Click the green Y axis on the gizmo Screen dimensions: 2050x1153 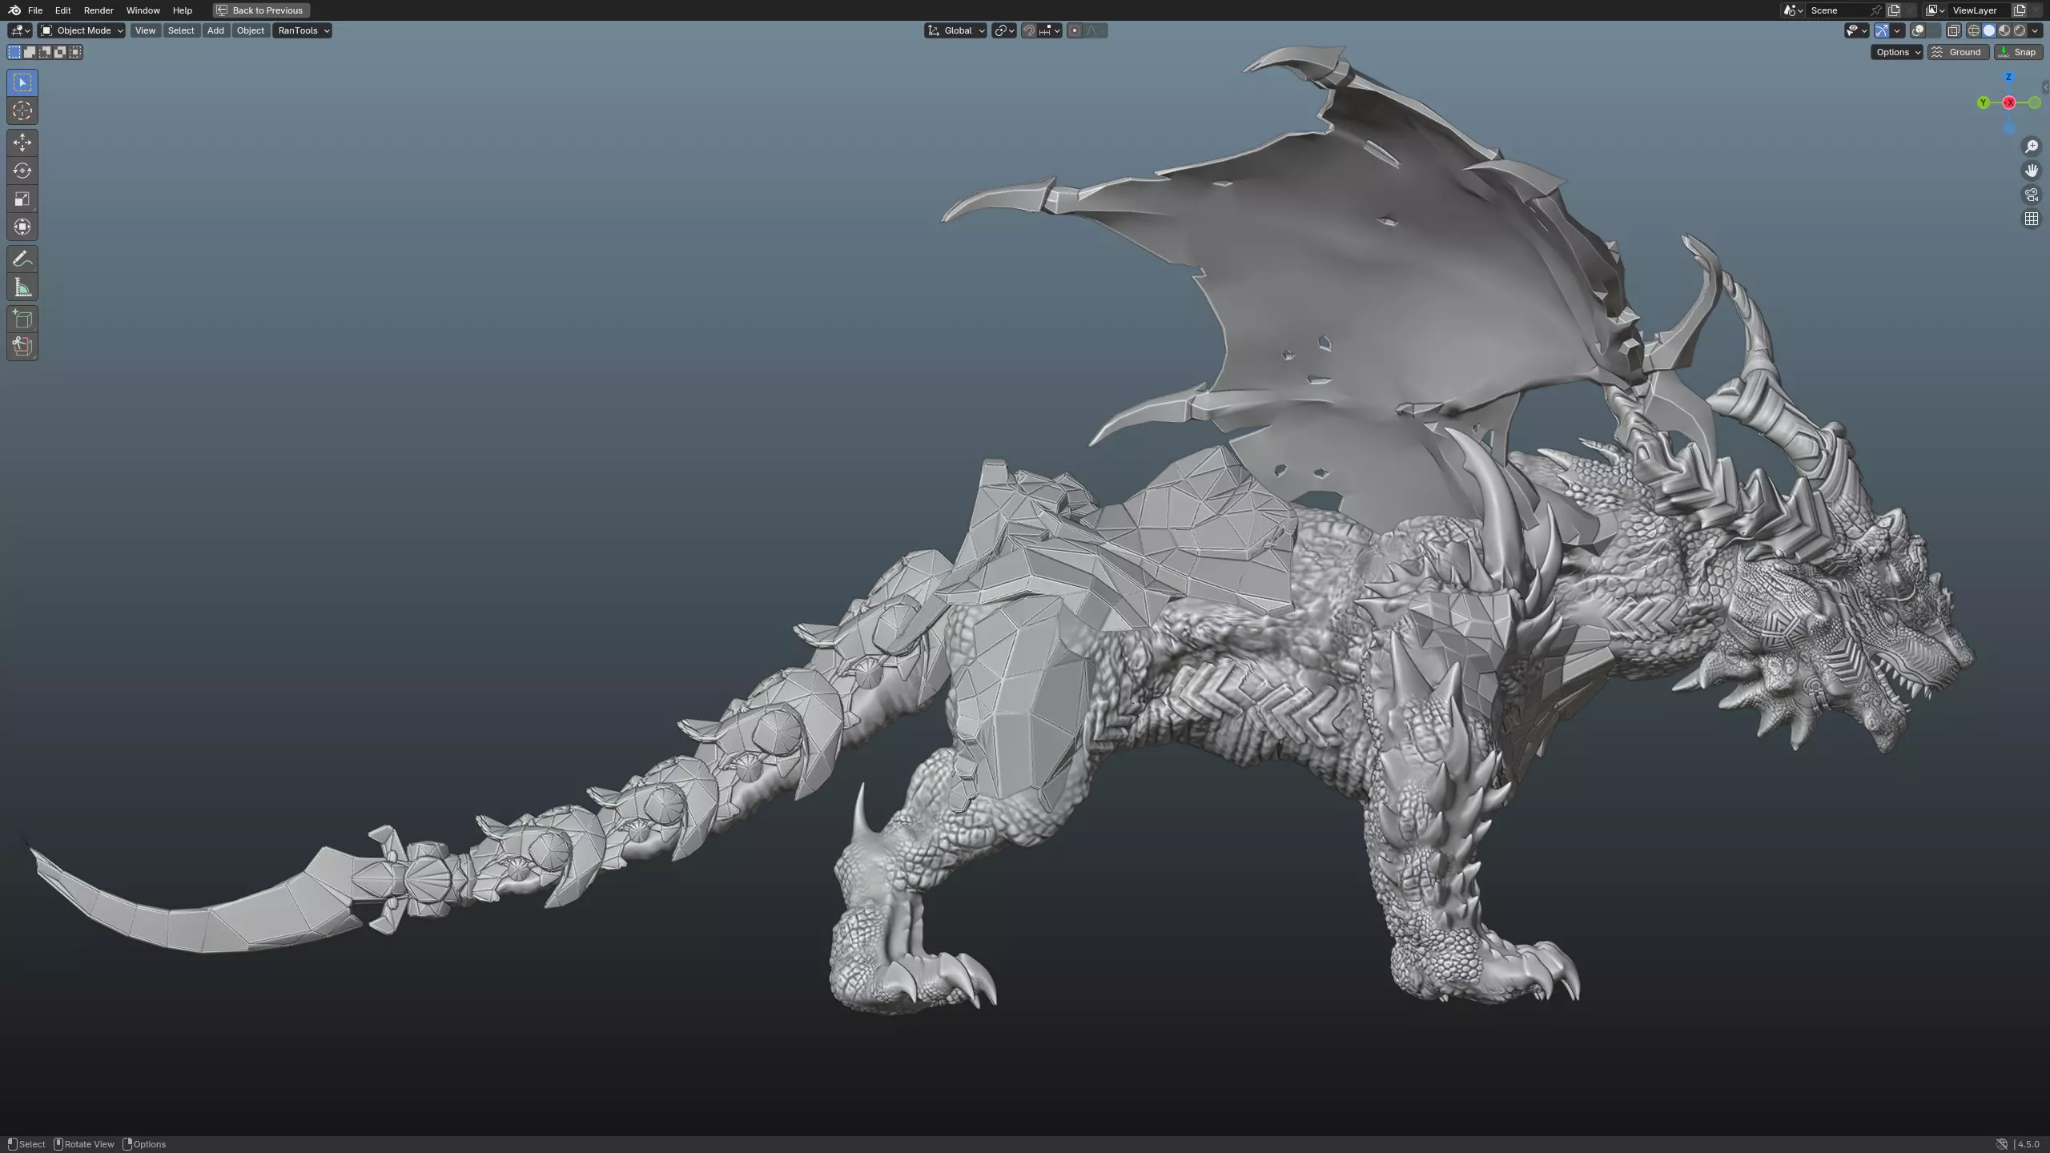pos(1984,102)
